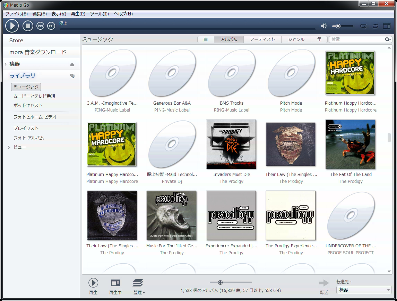Stop playback using the Stop button
Viewport: 397px width, 301px height.
pyautogui.click(x=28, y=26)
